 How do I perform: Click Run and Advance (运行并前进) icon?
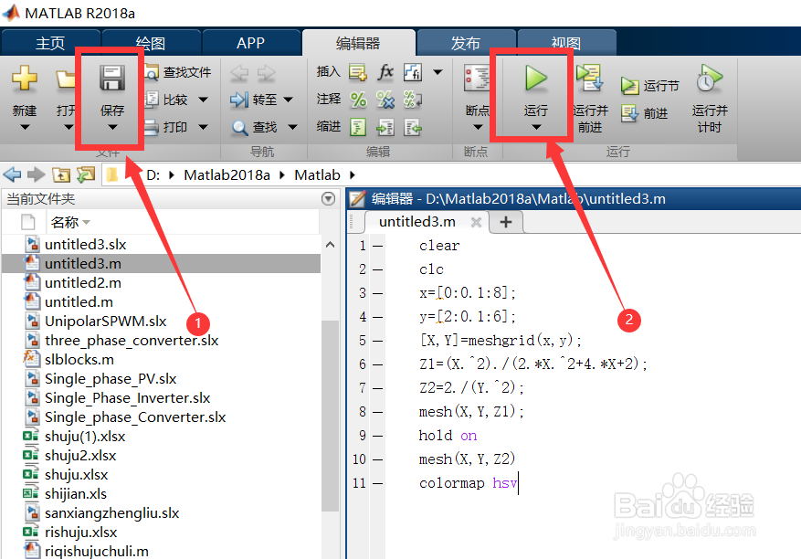point(589,79)
